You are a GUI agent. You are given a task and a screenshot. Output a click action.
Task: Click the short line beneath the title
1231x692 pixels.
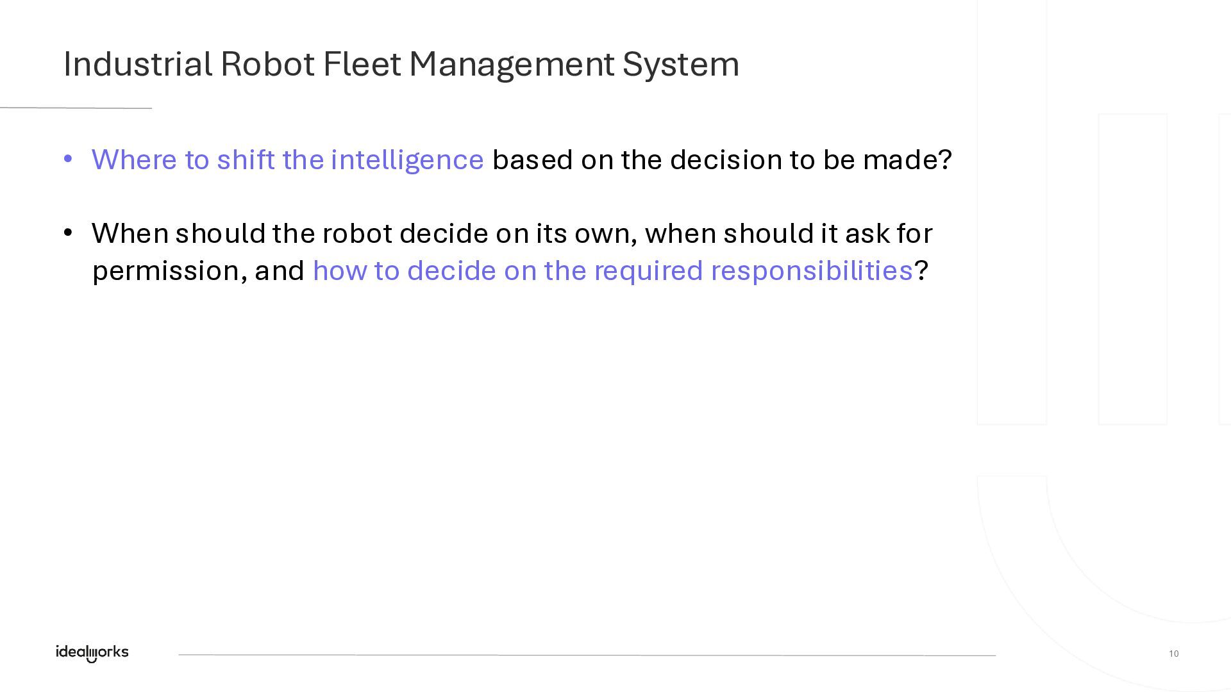click(76, 108)
